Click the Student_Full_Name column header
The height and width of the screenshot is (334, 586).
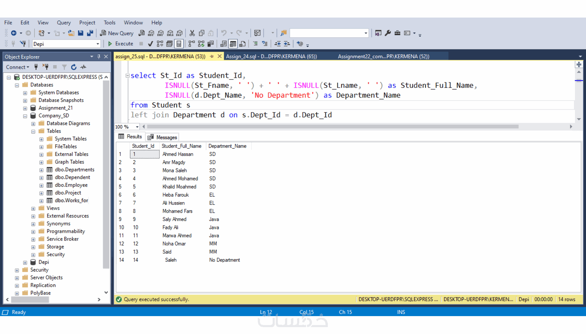click(x=182, y=146)
